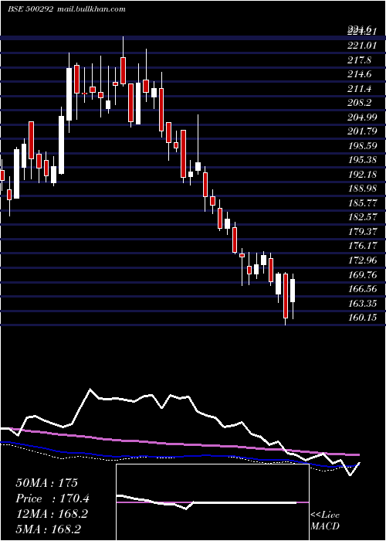This screenshot has width=386, height=541.
Task: Click the 12MA : 168.2 reading
Action: coord(52,514)
